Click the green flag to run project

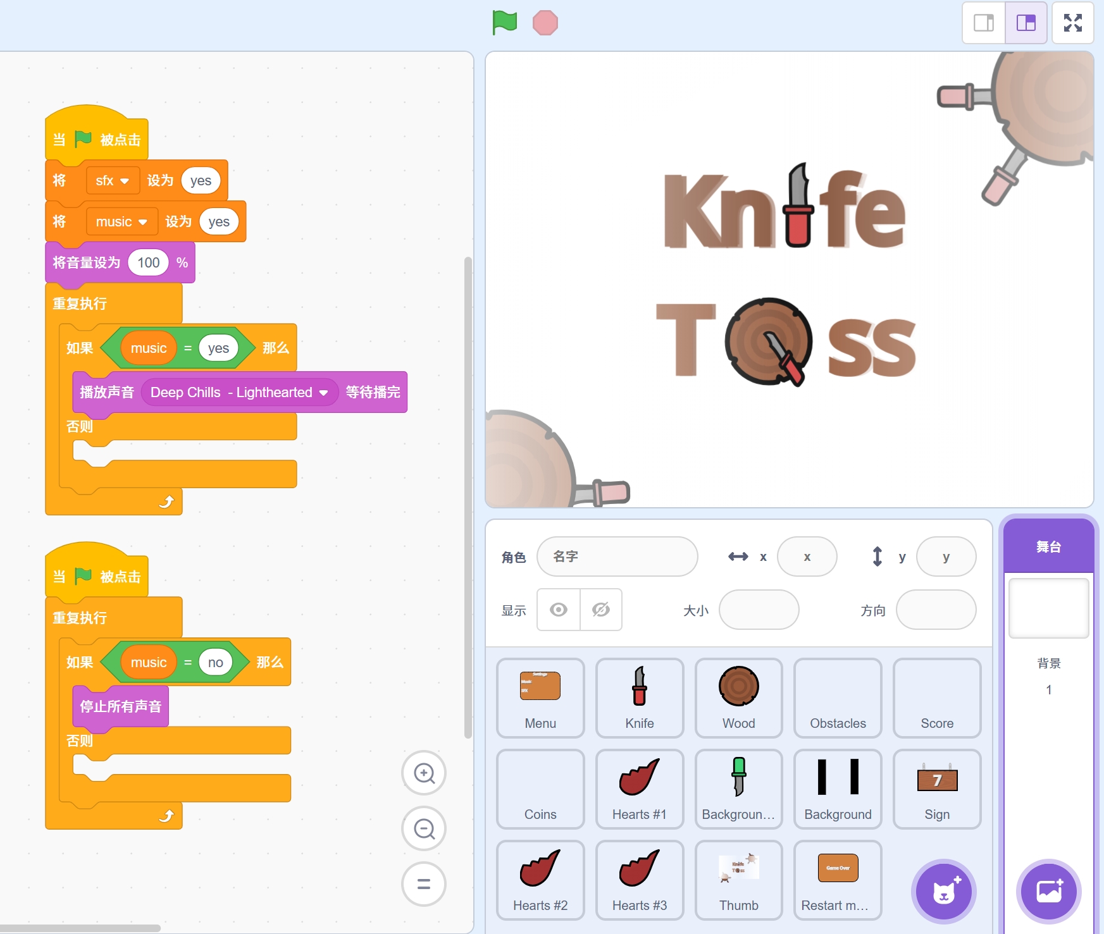(x=504, y=23)
